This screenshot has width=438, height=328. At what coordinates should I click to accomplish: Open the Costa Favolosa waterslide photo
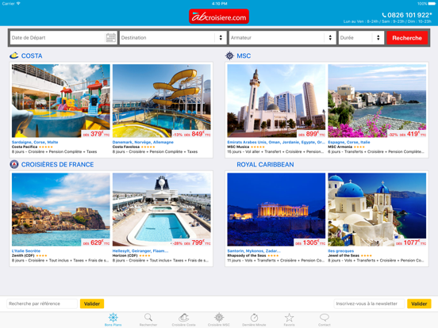coord(161,101)
